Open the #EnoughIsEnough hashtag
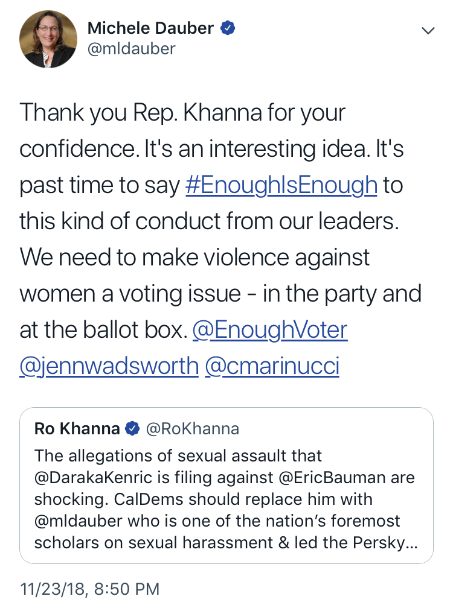453x602 pixels. tap(281, 185)
